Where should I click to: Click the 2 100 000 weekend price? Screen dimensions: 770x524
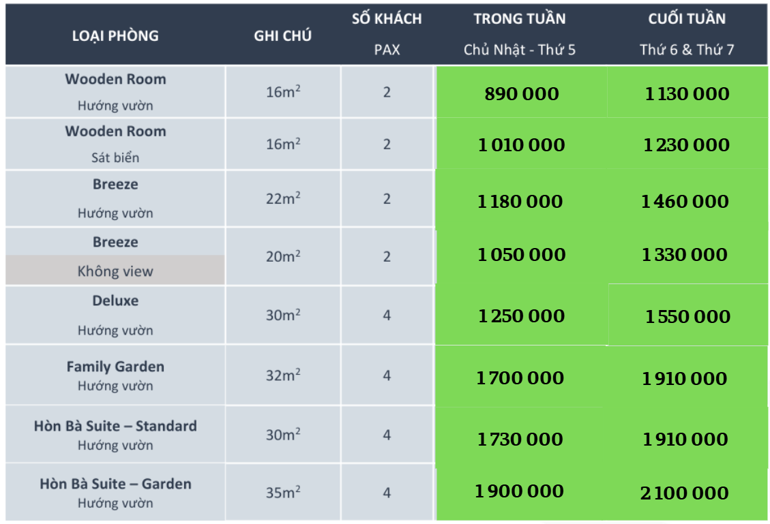(685, 493)
